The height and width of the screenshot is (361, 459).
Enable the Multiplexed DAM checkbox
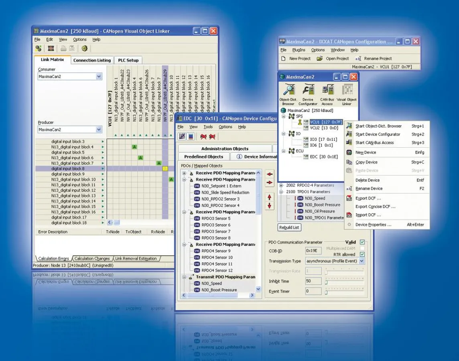tap(362, 249)
